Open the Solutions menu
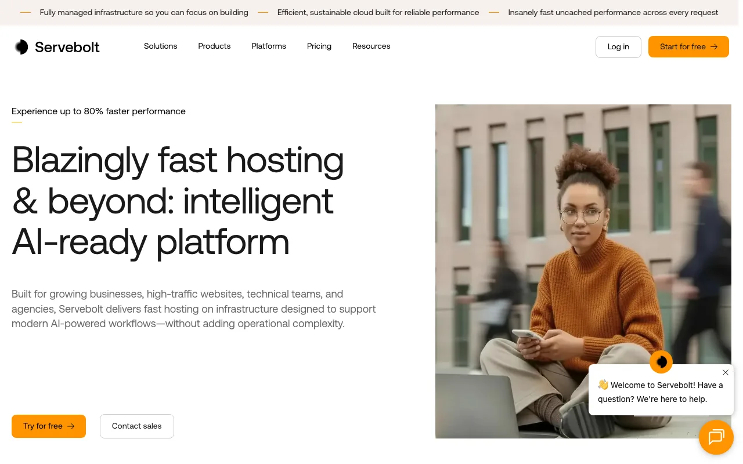 coord(161,46)
